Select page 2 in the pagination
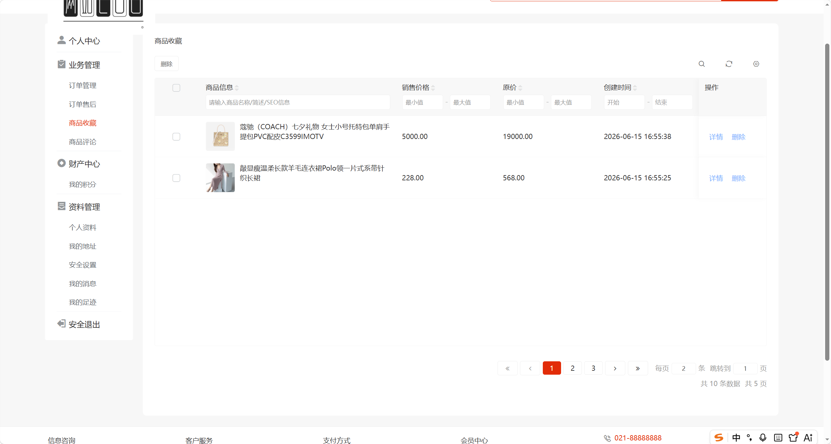 [572, 368]
